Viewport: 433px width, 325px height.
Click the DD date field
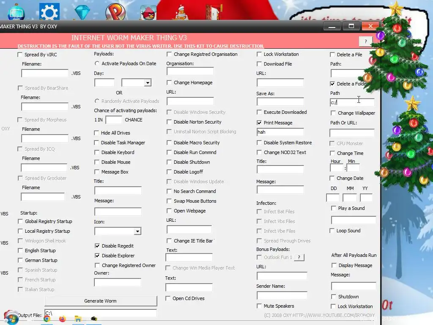coord(333,198)
